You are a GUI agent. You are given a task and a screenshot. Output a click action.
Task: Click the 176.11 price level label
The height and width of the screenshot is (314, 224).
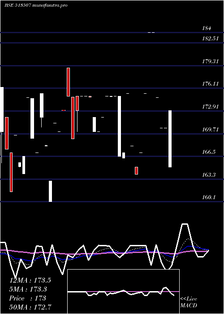(210, 84)
